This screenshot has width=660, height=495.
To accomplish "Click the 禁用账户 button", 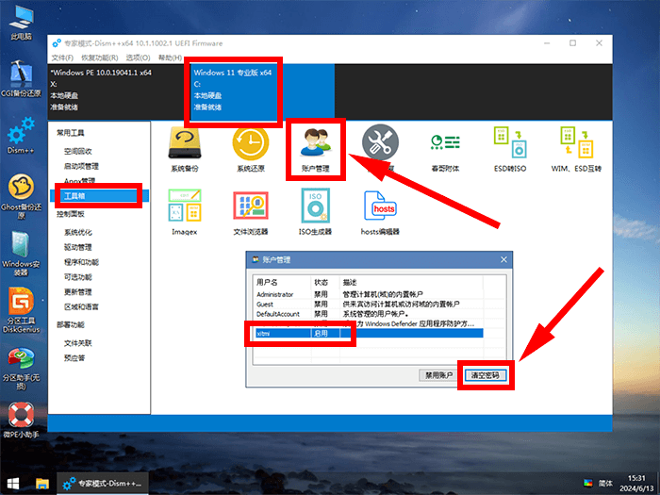I will pos(438,375).
